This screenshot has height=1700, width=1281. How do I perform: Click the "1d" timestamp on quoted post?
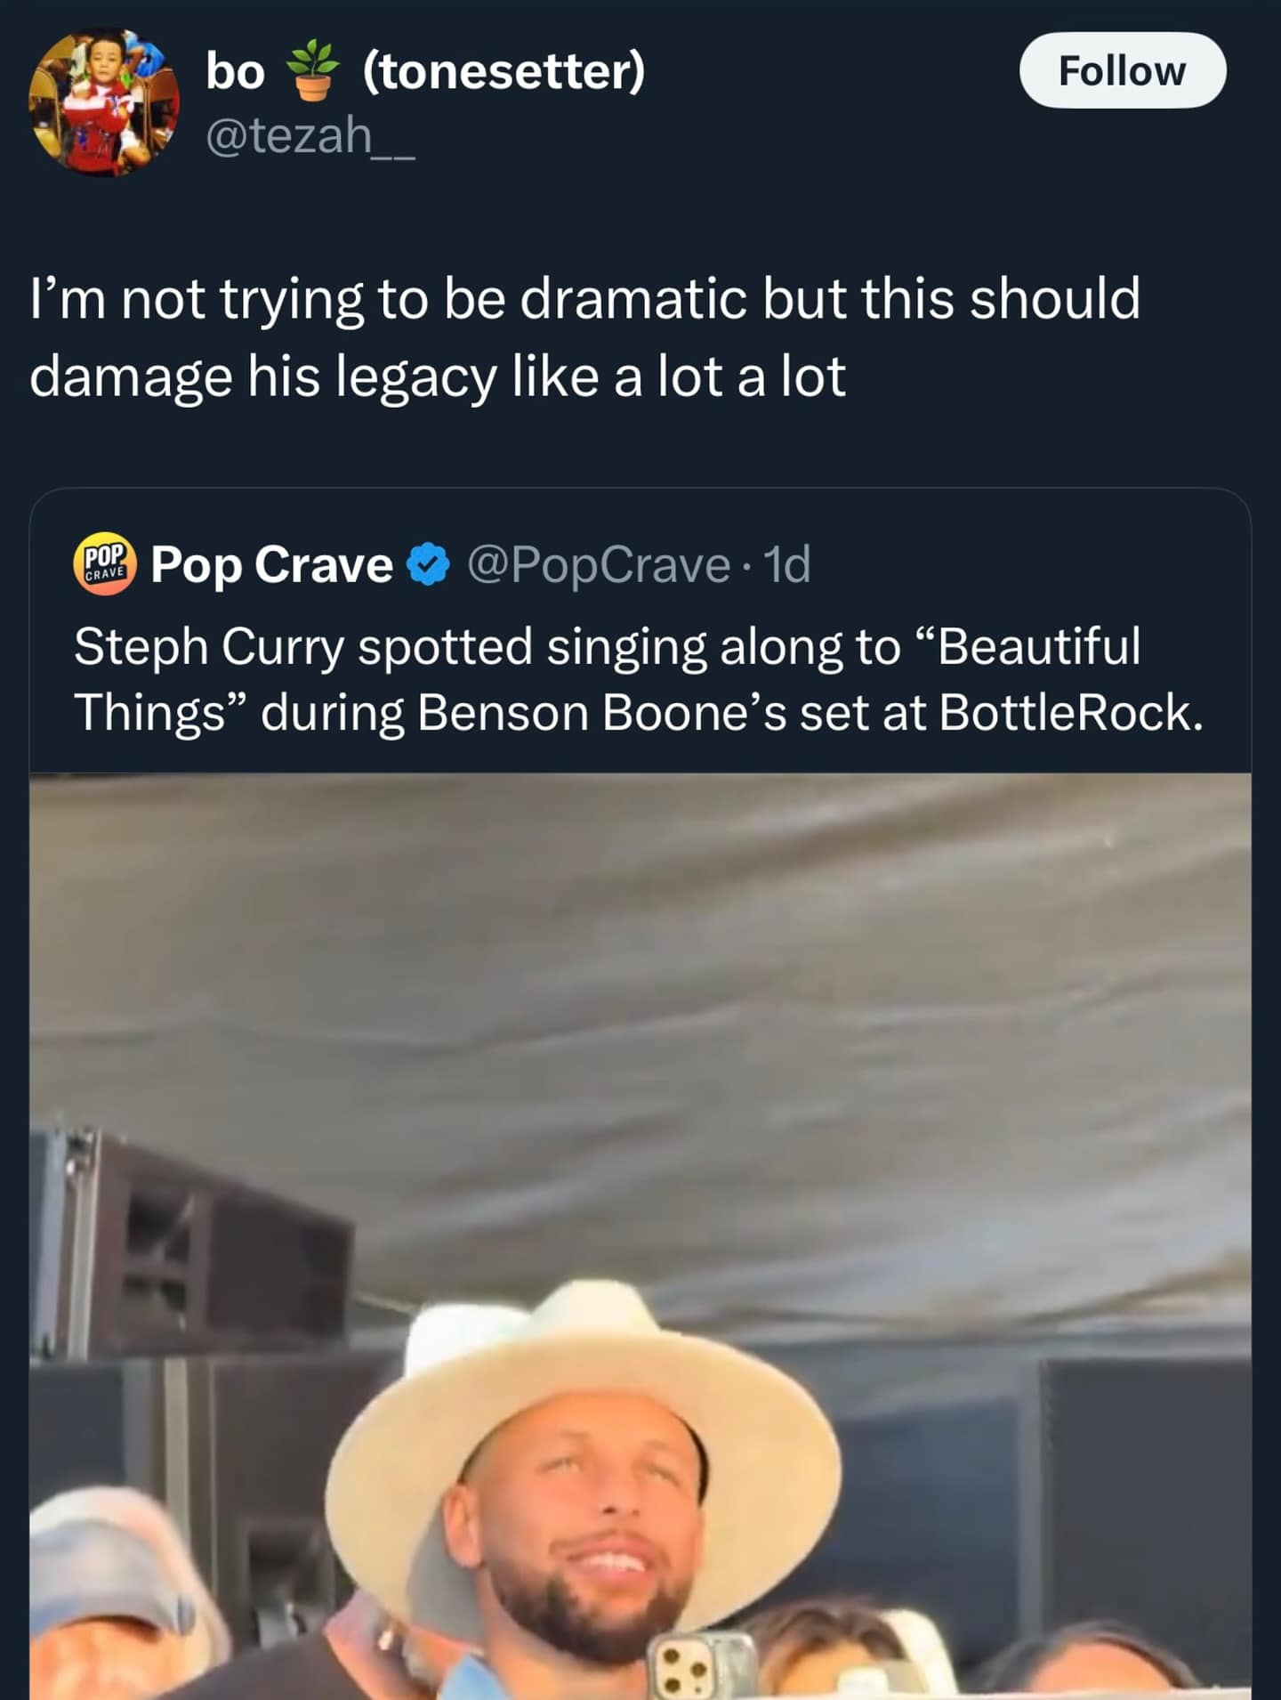coord(787,564)
